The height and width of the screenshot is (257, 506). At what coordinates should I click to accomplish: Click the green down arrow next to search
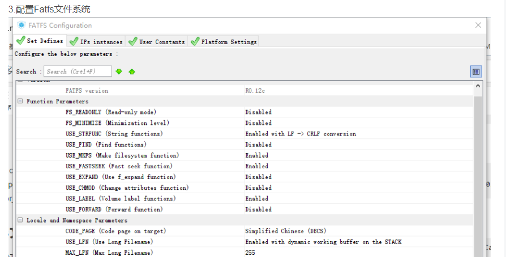[119, 72]
